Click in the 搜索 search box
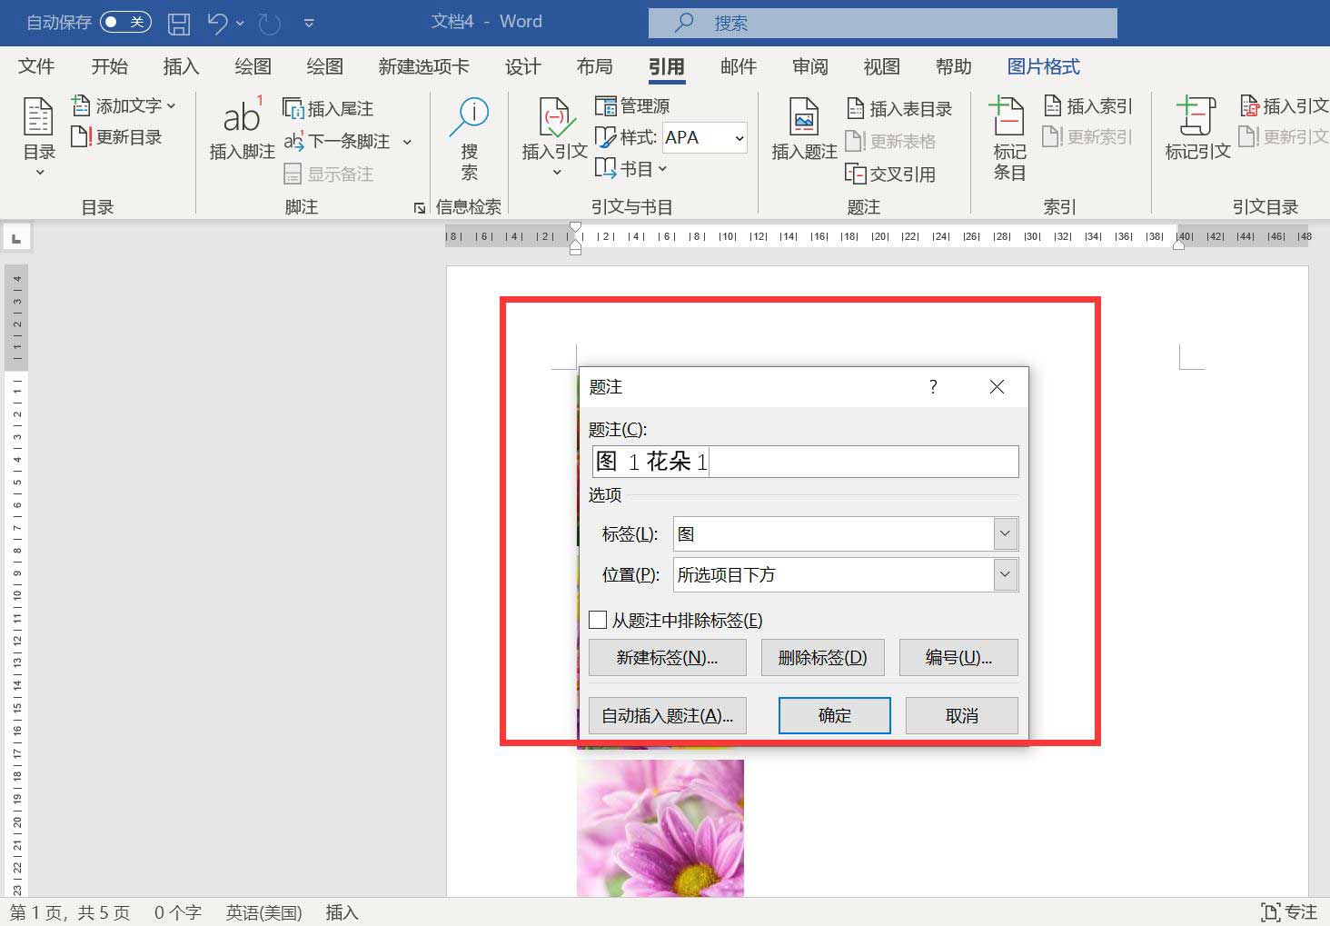1330x926 pixels. 882,23
